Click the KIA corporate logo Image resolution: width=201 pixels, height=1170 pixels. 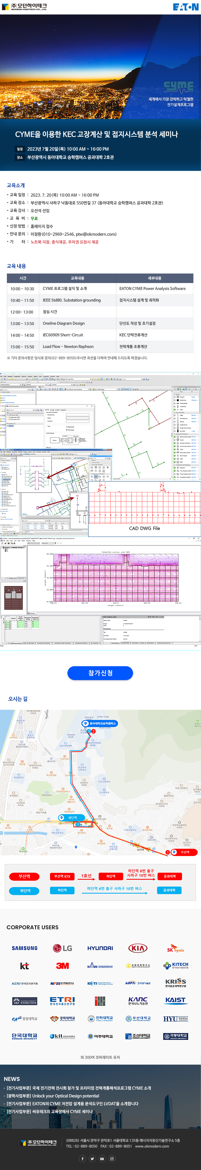coord(138,948)
